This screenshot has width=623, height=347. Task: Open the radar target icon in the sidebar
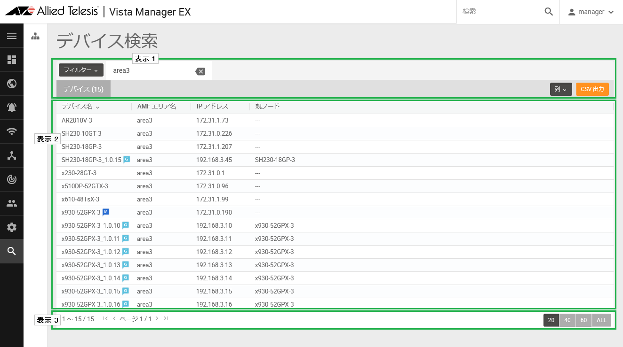12,179
